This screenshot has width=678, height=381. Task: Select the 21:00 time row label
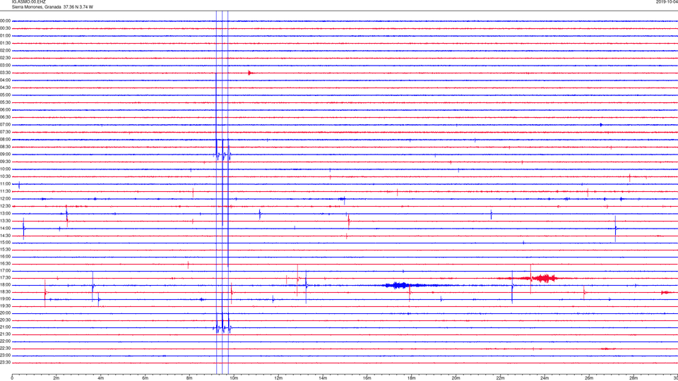[x=5, y=327]
